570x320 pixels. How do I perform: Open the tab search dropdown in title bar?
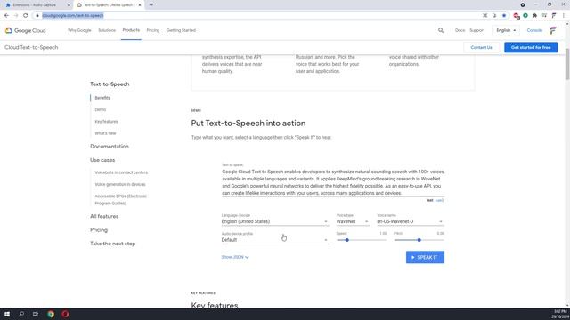[x=523, y=4]
